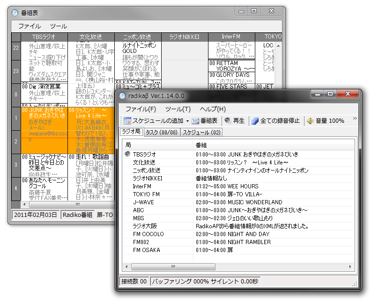379x305 pixels.
Task: Expand the toolbar overflow chevron
Action: click(x=355, y=118)
